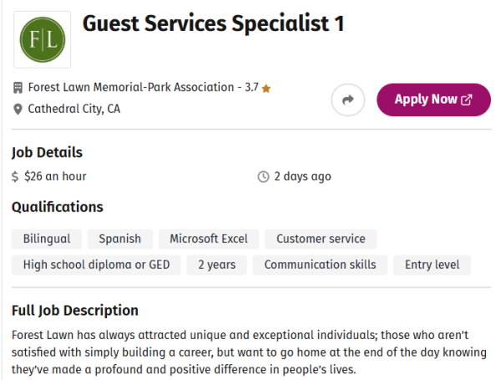501x380 pixels.
Task: Select the 2 years experience tag
Action: (216, 265)
